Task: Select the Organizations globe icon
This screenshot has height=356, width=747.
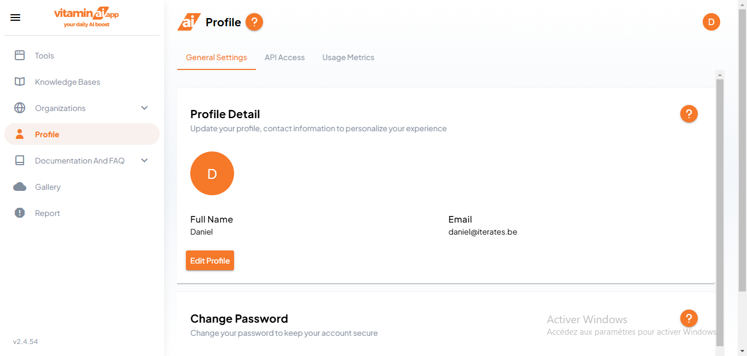Action: pos(20,108)
